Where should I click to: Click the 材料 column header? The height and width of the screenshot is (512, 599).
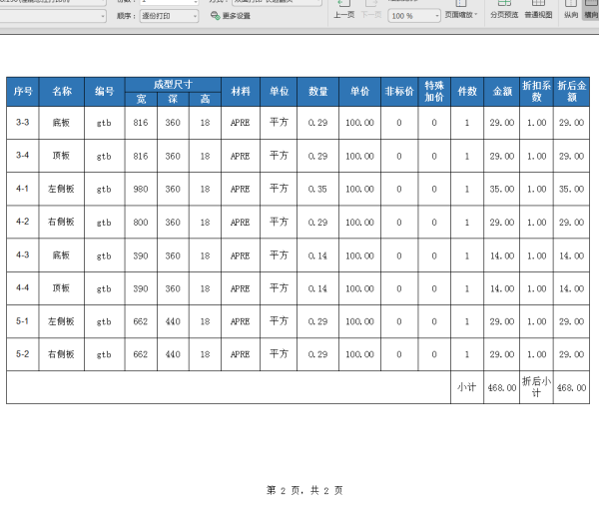click(x=241, y=92)
